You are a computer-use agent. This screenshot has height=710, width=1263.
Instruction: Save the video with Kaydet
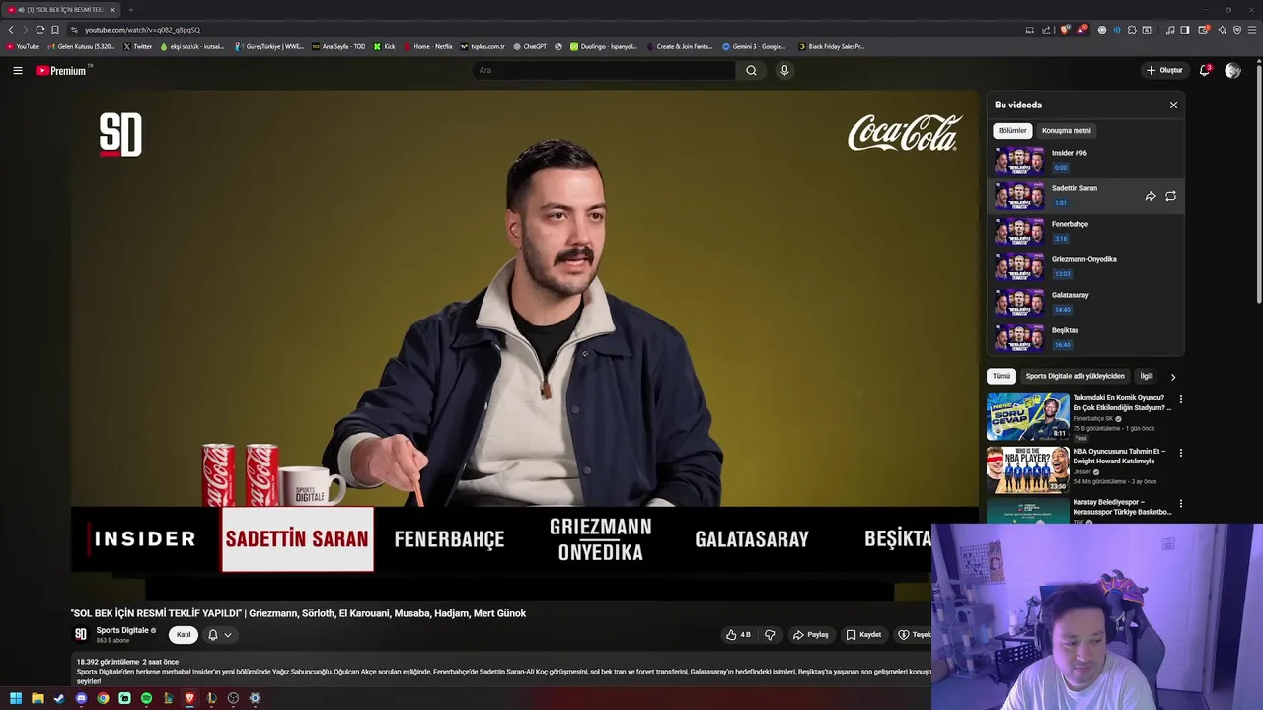863,635
